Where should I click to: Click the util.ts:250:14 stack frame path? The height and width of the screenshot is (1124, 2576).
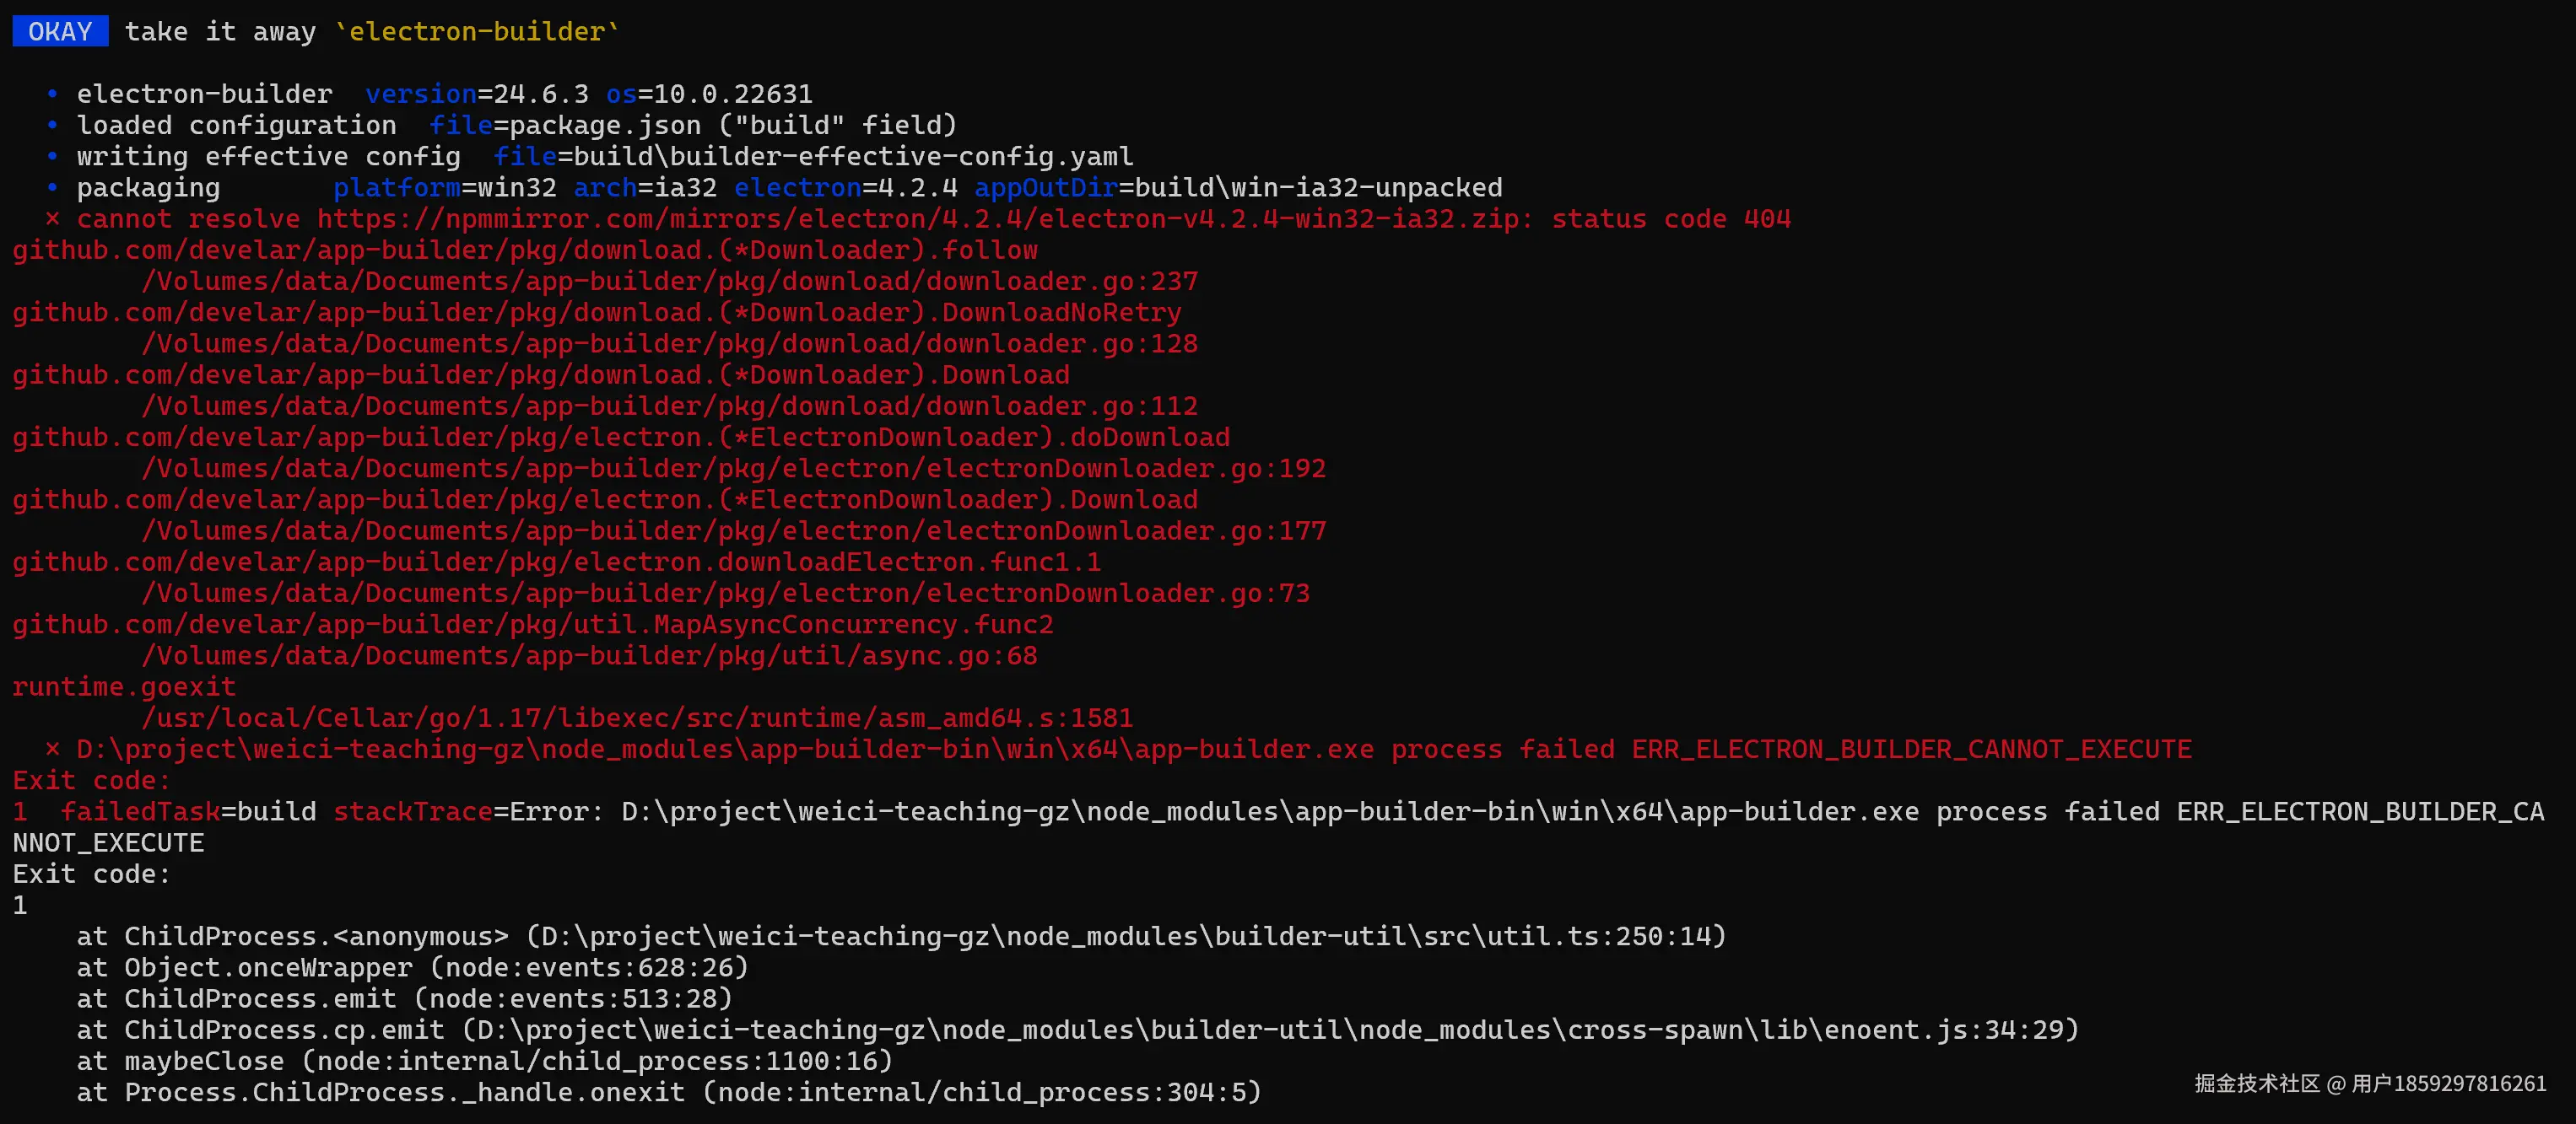(x=1126, y=936)
